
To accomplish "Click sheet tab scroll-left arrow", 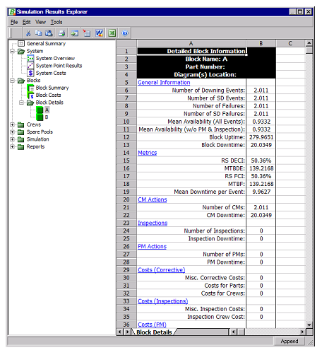I will [120, 332].
